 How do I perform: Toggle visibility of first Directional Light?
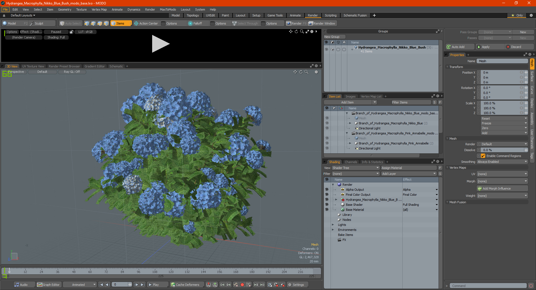click(327, 128)
